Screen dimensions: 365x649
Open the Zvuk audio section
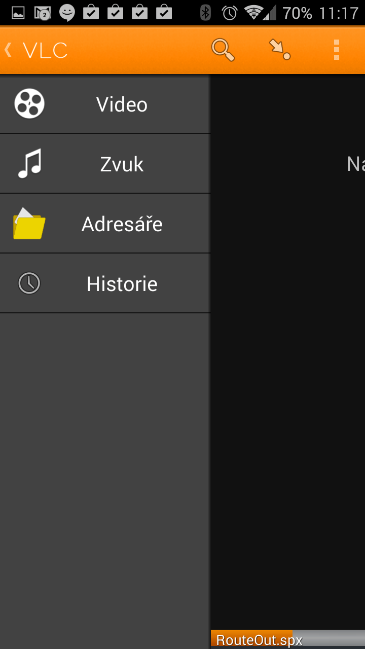105,164
